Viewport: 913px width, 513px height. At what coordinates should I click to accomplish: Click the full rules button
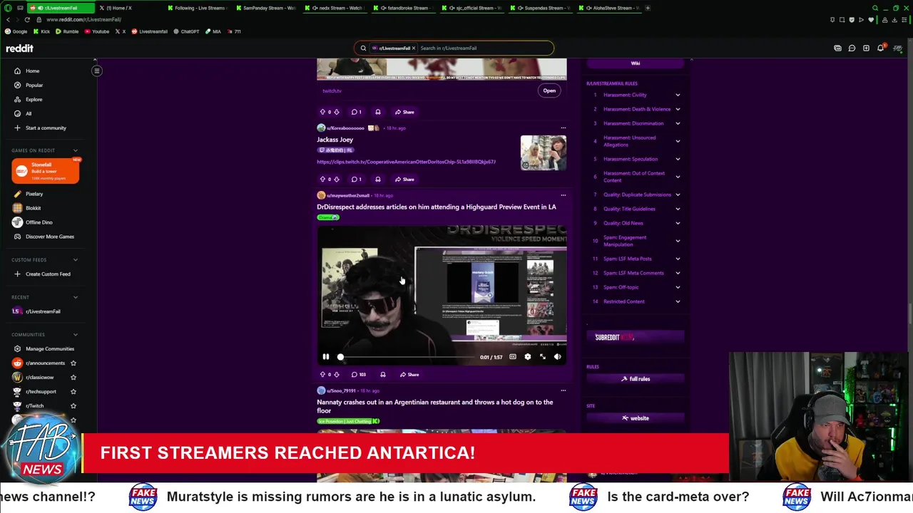636,379
